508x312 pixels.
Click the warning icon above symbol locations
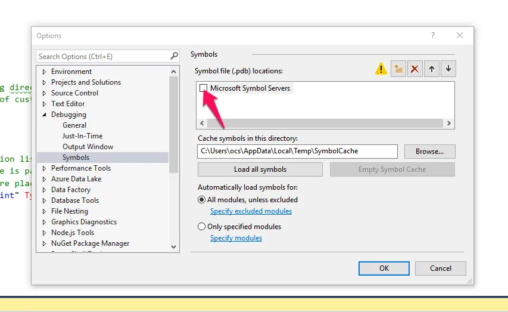(x=381, y=69)
